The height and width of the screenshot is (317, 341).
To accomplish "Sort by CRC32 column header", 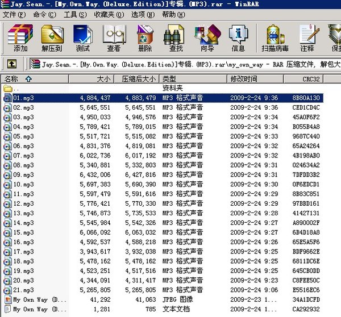I will click(x=303, y=79).
